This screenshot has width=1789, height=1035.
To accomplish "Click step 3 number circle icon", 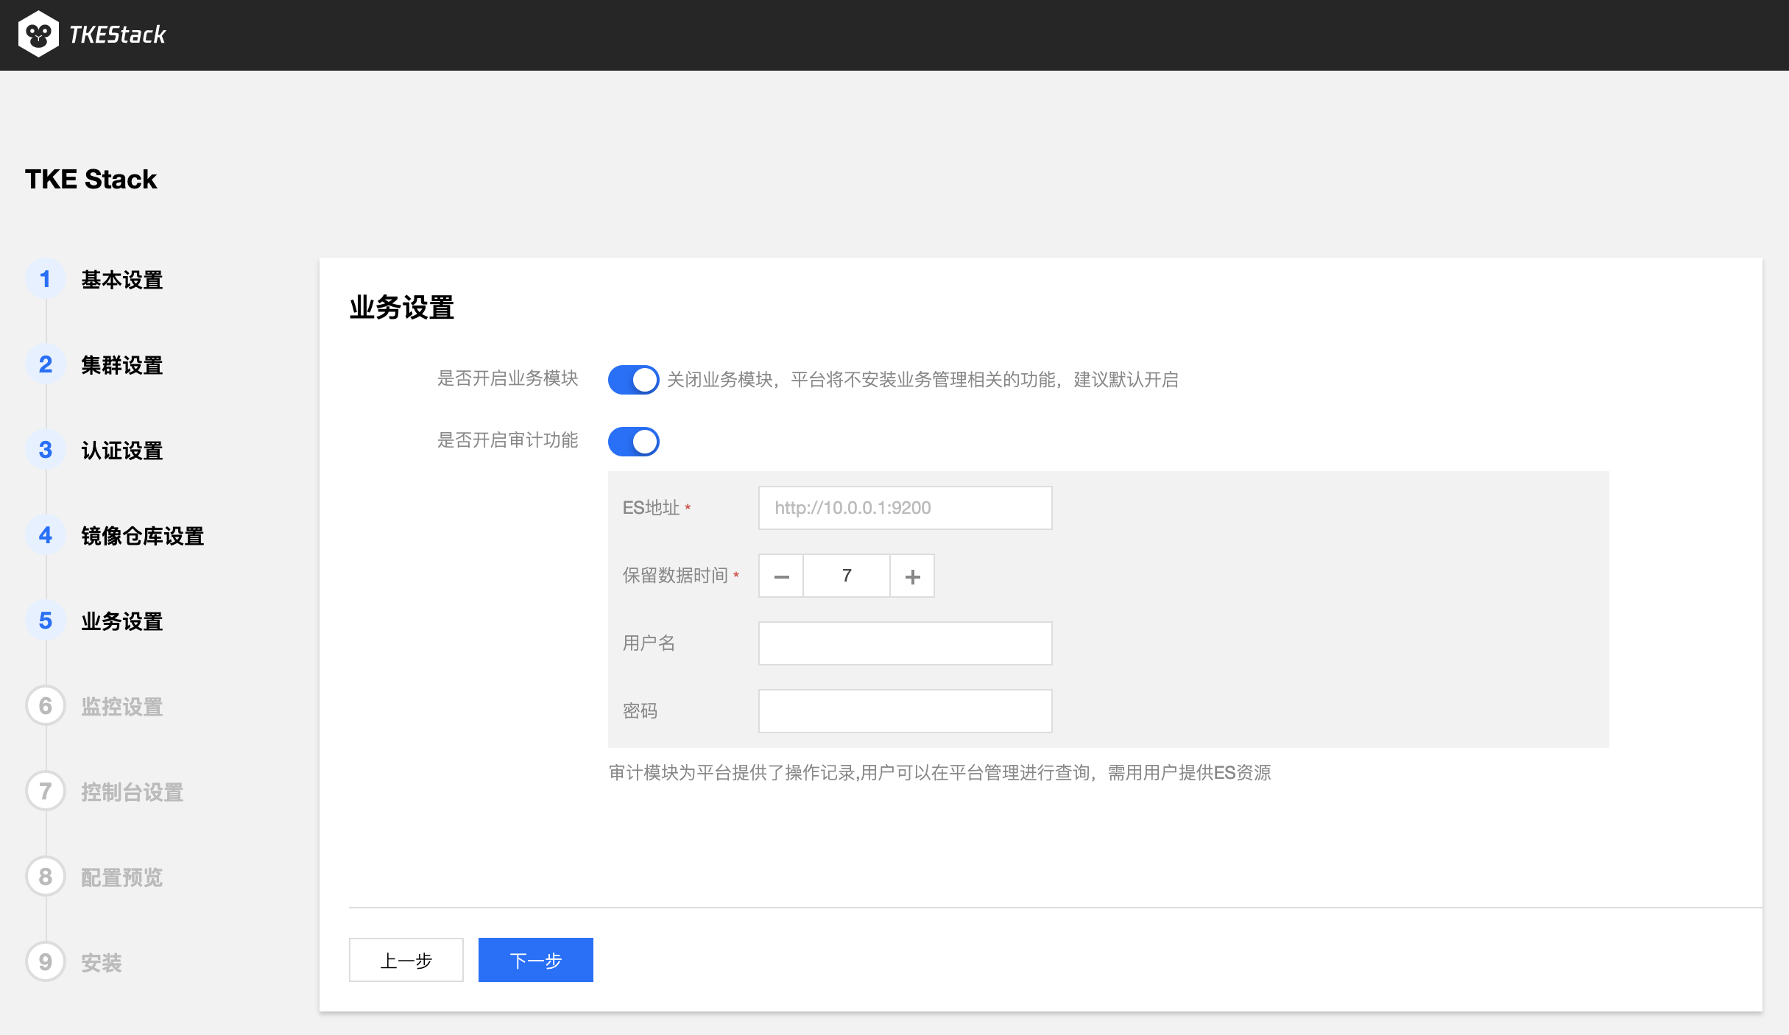I will coord(46,451).
